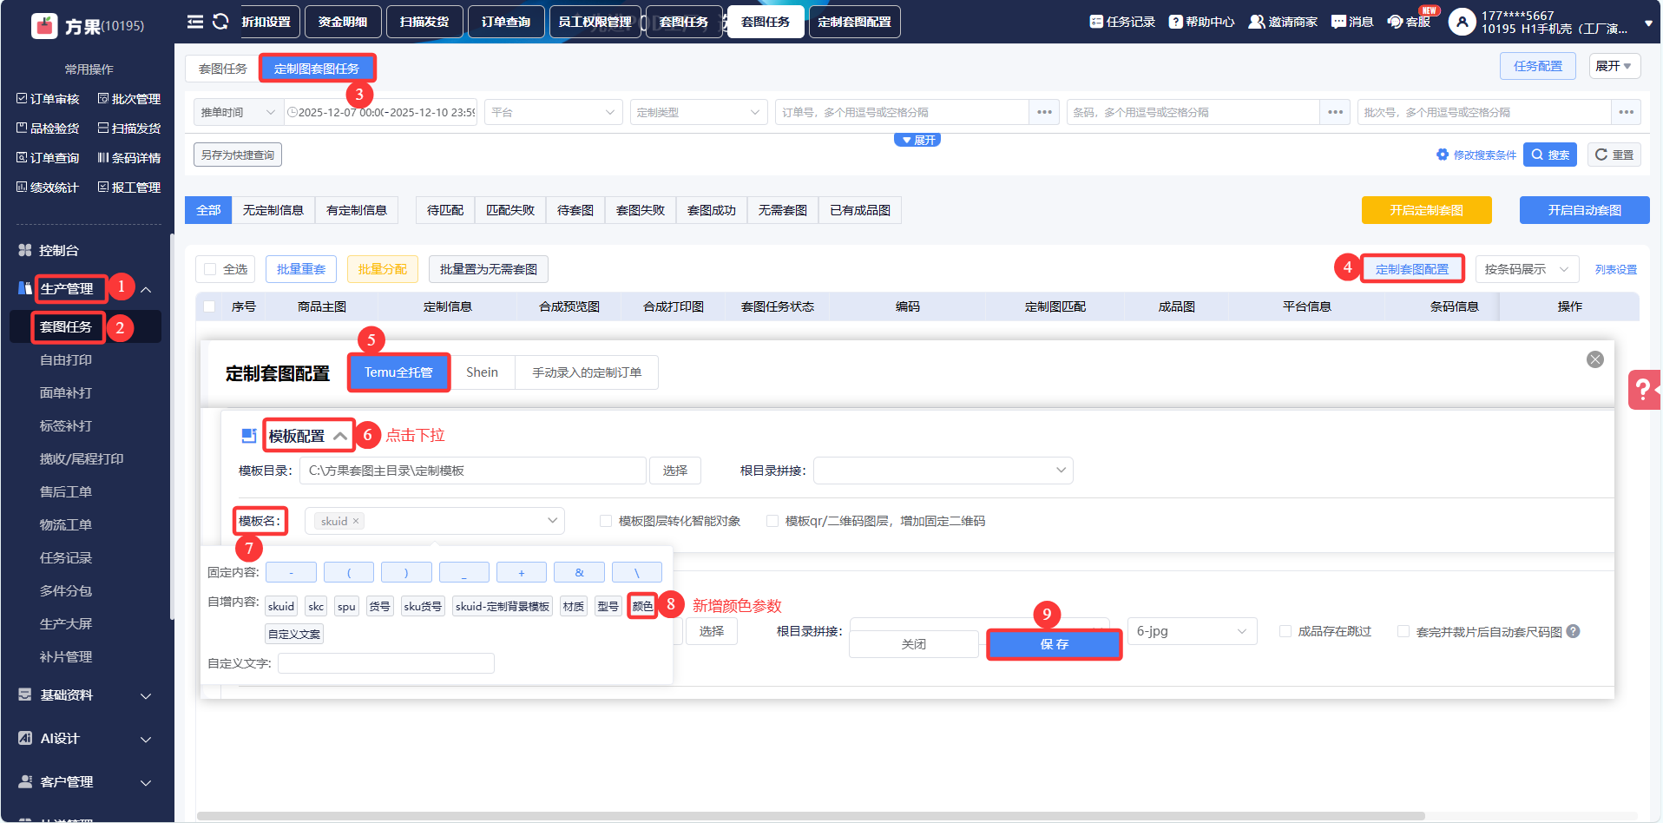Viewport: 1663px width, 823px height.
Task: Click the help icon beside 套完并裁片后自动套尺码图
Action: point(1574,632)
